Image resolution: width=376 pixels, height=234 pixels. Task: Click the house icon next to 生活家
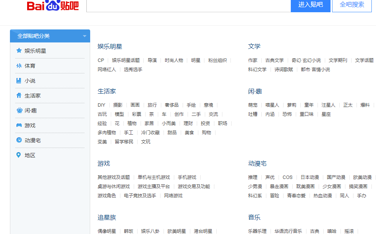point(18,96)
